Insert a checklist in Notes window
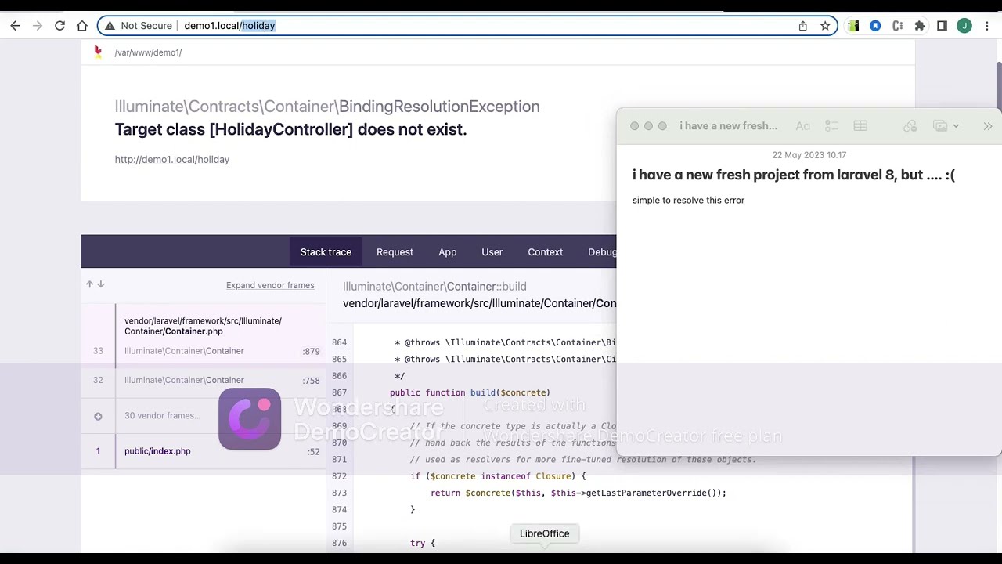Viewport: 1002px width, 564px height. pos(831,126)
